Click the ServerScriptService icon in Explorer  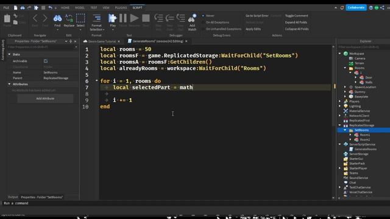(x=346, y=144)
